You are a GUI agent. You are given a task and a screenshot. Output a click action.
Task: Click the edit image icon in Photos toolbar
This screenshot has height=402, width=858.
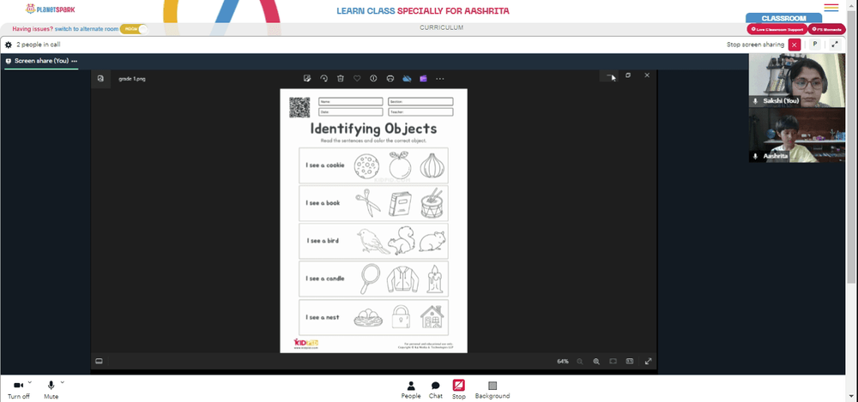[307, 78]
